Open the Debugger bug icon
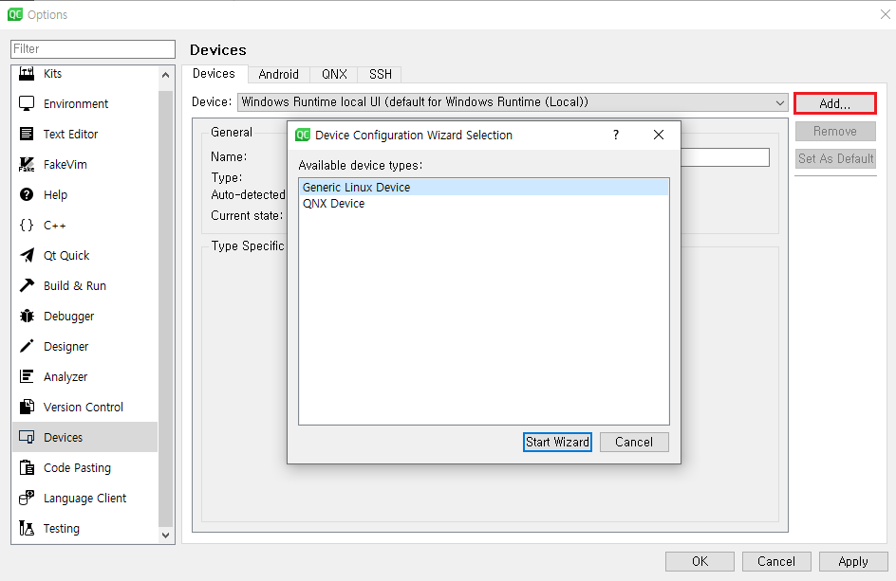The image size is (896, 581). (27, 316)
